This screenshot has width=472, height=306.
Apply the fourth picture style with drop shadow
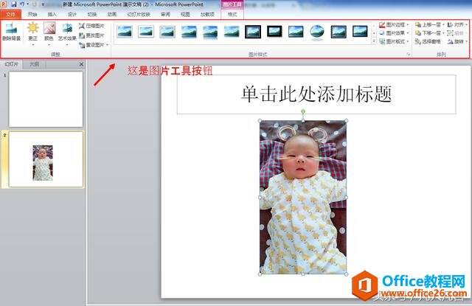189,32
